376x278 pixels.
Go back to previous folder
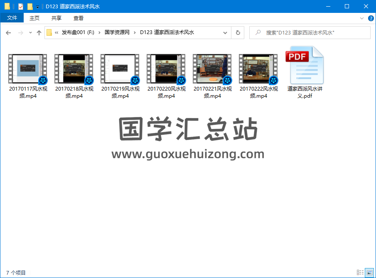click(8, 33)
